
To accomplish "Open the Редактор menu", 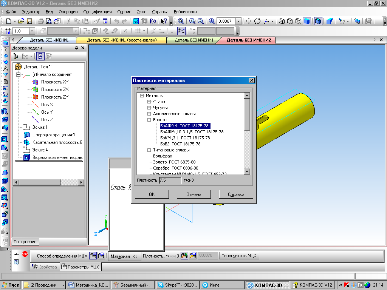I will coord(31,12).
